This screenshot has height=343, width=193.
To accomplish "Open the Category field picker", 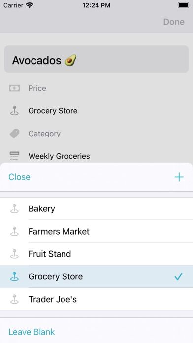I will point(96,134).
